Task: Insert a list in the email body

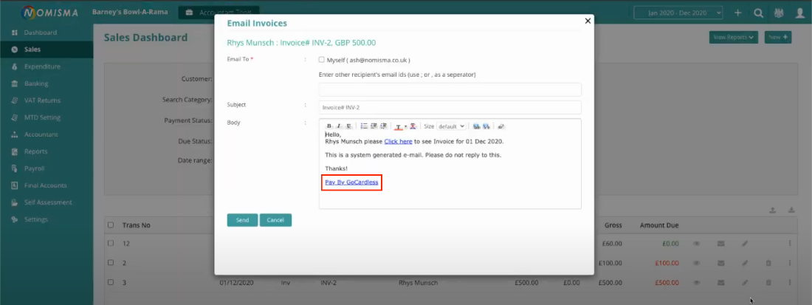Action: (x=364, y=126)
